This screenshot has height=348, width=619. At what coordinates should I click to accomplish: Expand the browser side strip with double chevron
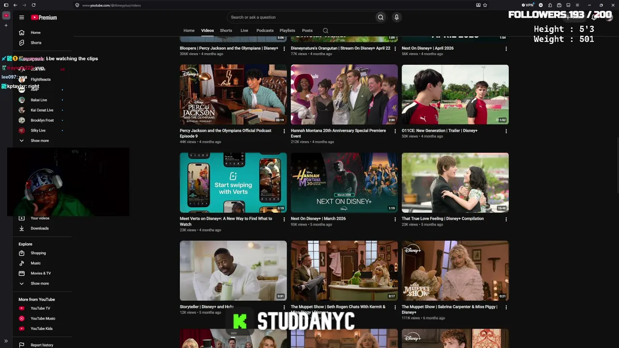point(6,341)
